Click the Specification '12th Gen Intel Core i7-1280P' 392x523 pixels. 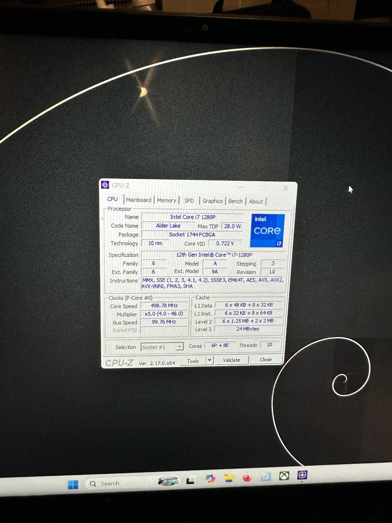(x=214, y=255)
